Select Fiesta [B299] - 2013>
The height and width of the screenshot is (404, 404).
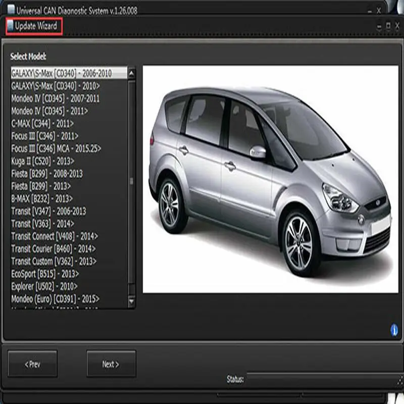pos(69,186)
